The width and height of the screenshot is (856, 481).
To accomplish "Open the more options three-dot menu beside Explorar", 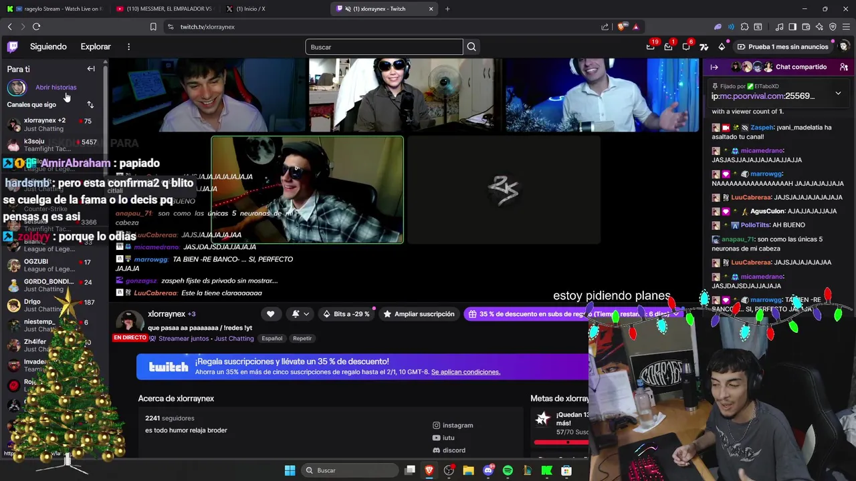I will point(128,47).
